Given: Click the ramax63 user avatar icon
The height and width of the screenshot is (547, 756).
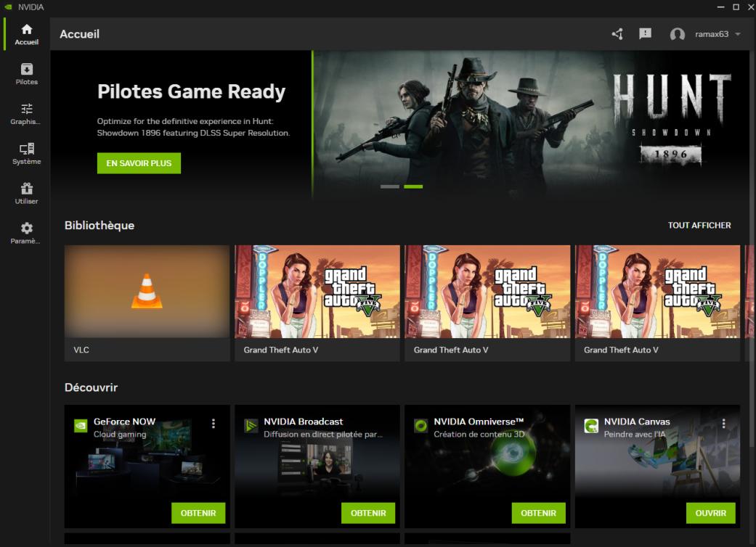Looking at the screenshot, I should [x=678, y=35].
